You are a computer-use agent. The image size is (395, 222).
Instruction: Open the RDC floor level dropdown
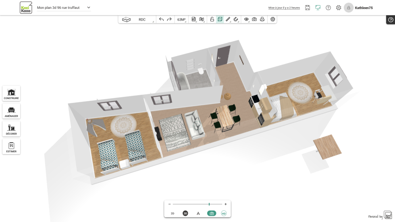[x=142, y=19]
